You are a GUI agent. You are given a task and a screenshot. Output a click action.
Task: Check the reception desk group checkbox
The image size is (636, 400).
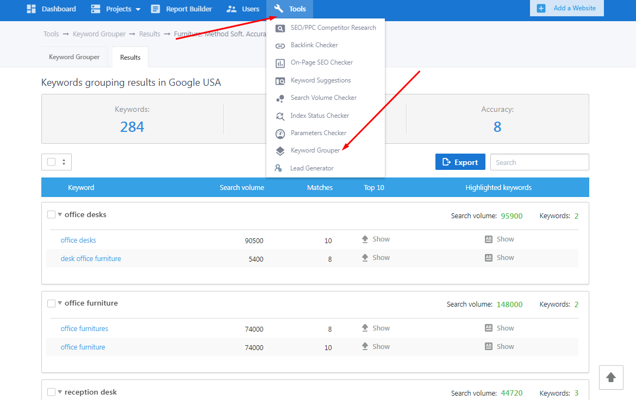click(51, 392)
